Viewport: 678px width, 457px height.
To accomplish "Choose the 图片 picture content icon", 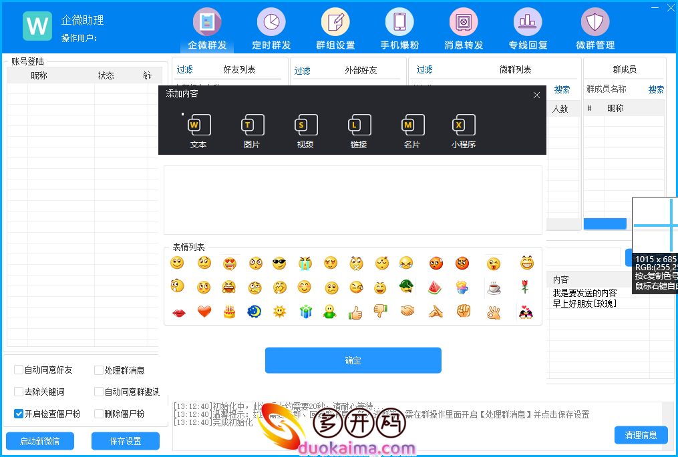I will pyautogui.click(x=252, y=126).
